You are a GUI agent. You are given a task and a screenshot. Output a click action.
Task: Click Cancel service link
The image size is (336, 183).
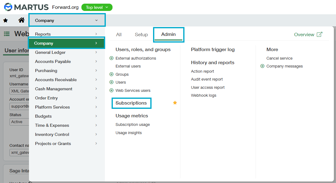tap(279, 58)
